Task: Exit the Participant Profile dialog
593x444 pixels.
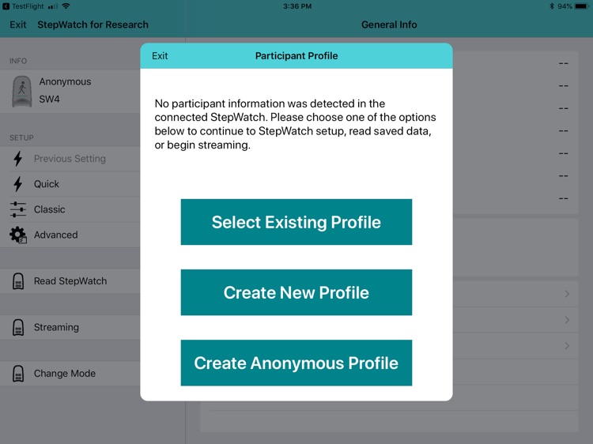Action: [160, 56]
